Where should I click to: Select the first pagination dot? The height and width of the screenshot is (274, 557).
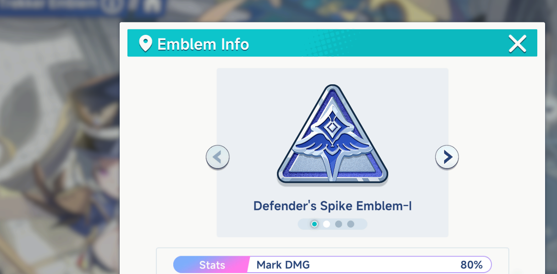point(314,224)
